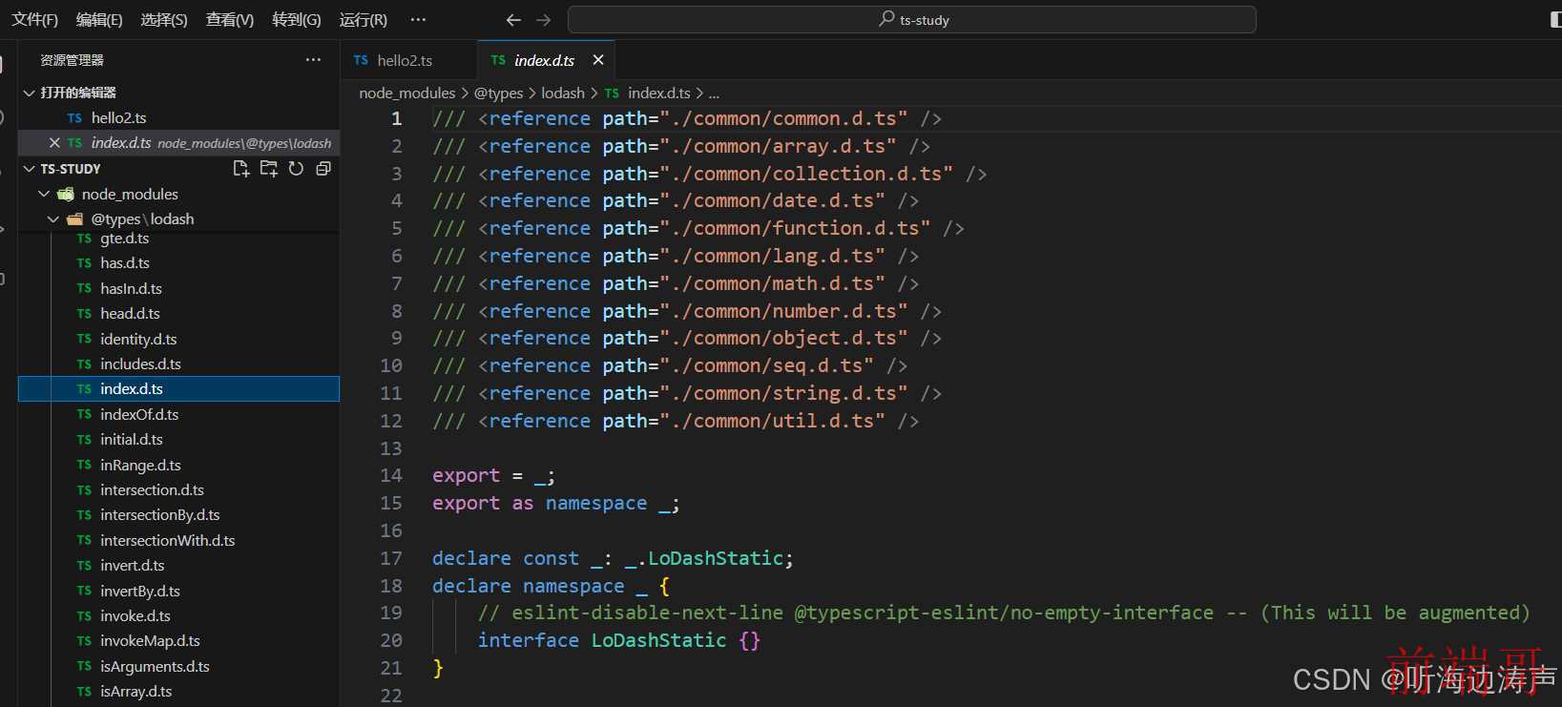The image size is (1562, 707).
Task: Create a new file in TS-STUDY
Action: coord(240,168)
